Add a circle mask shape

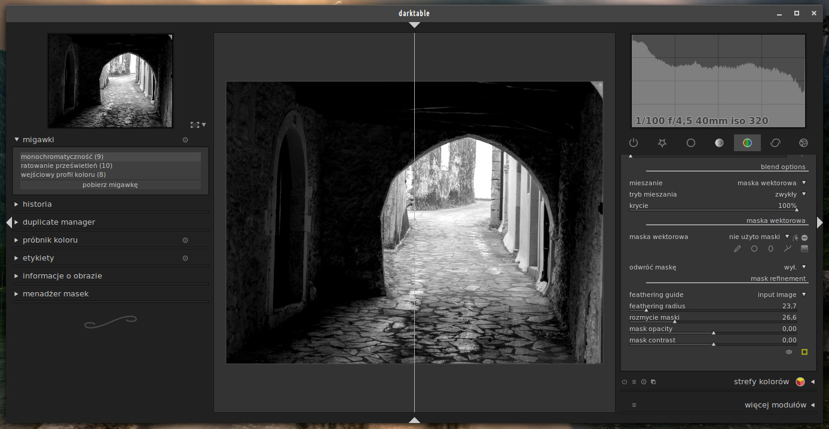(754, 249)
